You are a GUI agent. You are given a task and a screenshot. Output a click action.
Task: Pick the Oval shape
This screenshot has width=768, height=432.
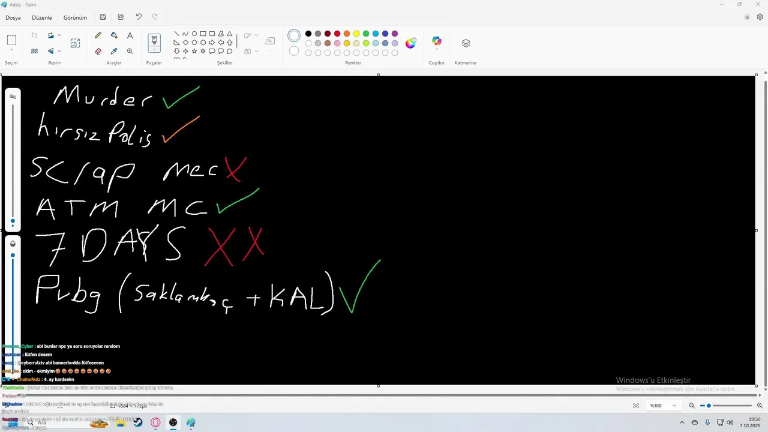point(194,34)
